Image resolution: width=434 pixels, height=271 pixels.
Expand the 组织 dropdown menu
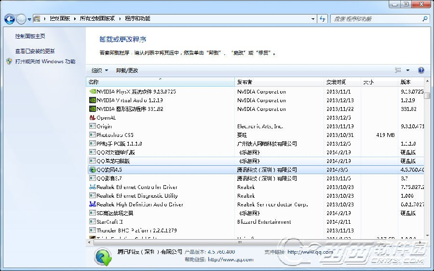(100, 70)
